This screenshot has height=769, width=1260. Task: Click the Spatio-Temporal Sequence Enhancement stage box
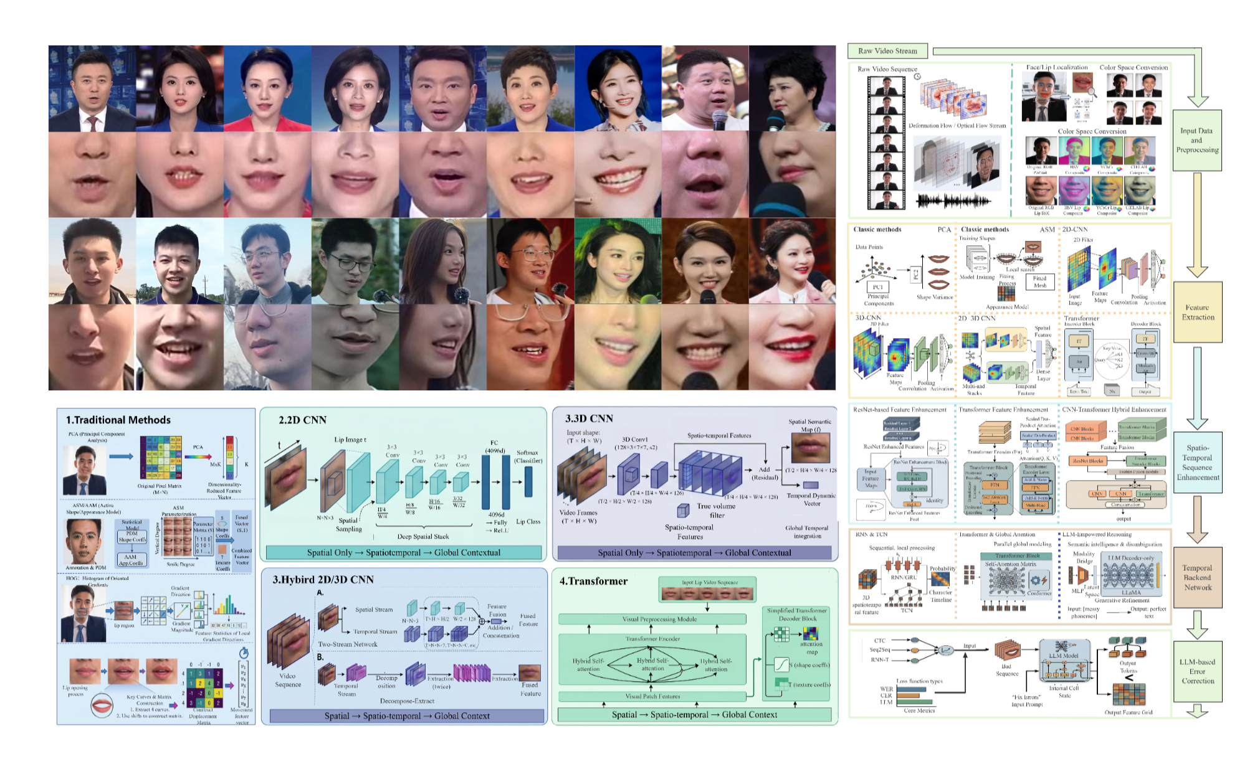click(x=1198, y=463)
